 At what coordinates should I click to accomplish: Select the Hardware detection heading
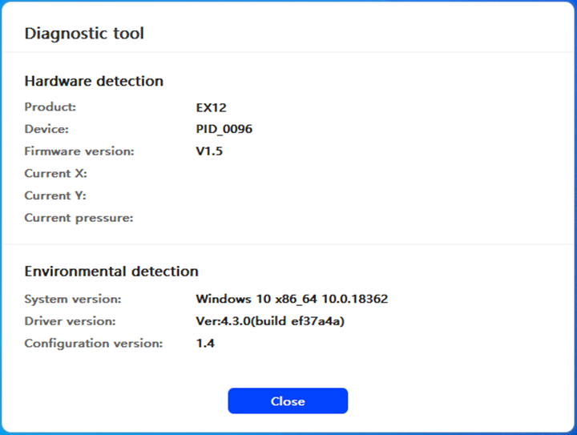(94, 81)
